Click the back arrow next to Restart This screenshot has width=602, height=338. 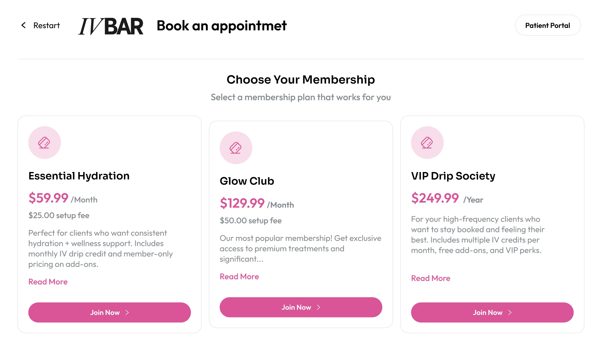24,25
